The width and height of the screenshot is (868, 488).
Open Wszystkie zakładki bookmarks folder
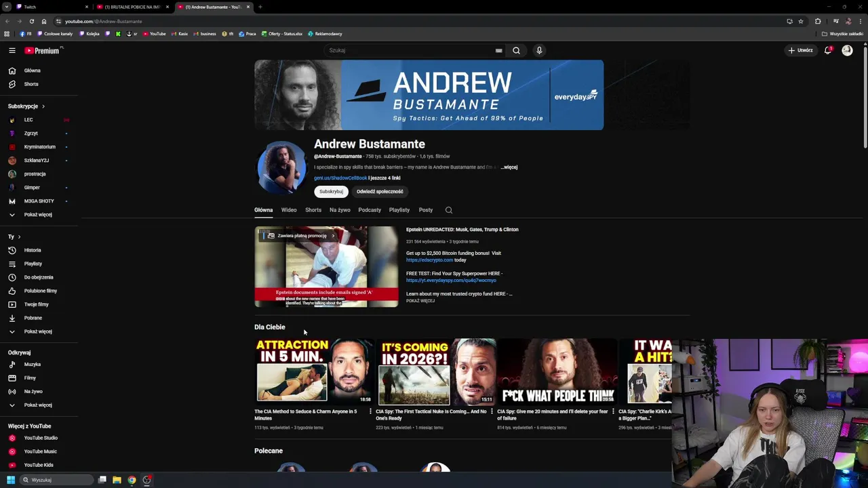[x=842, y=34]
